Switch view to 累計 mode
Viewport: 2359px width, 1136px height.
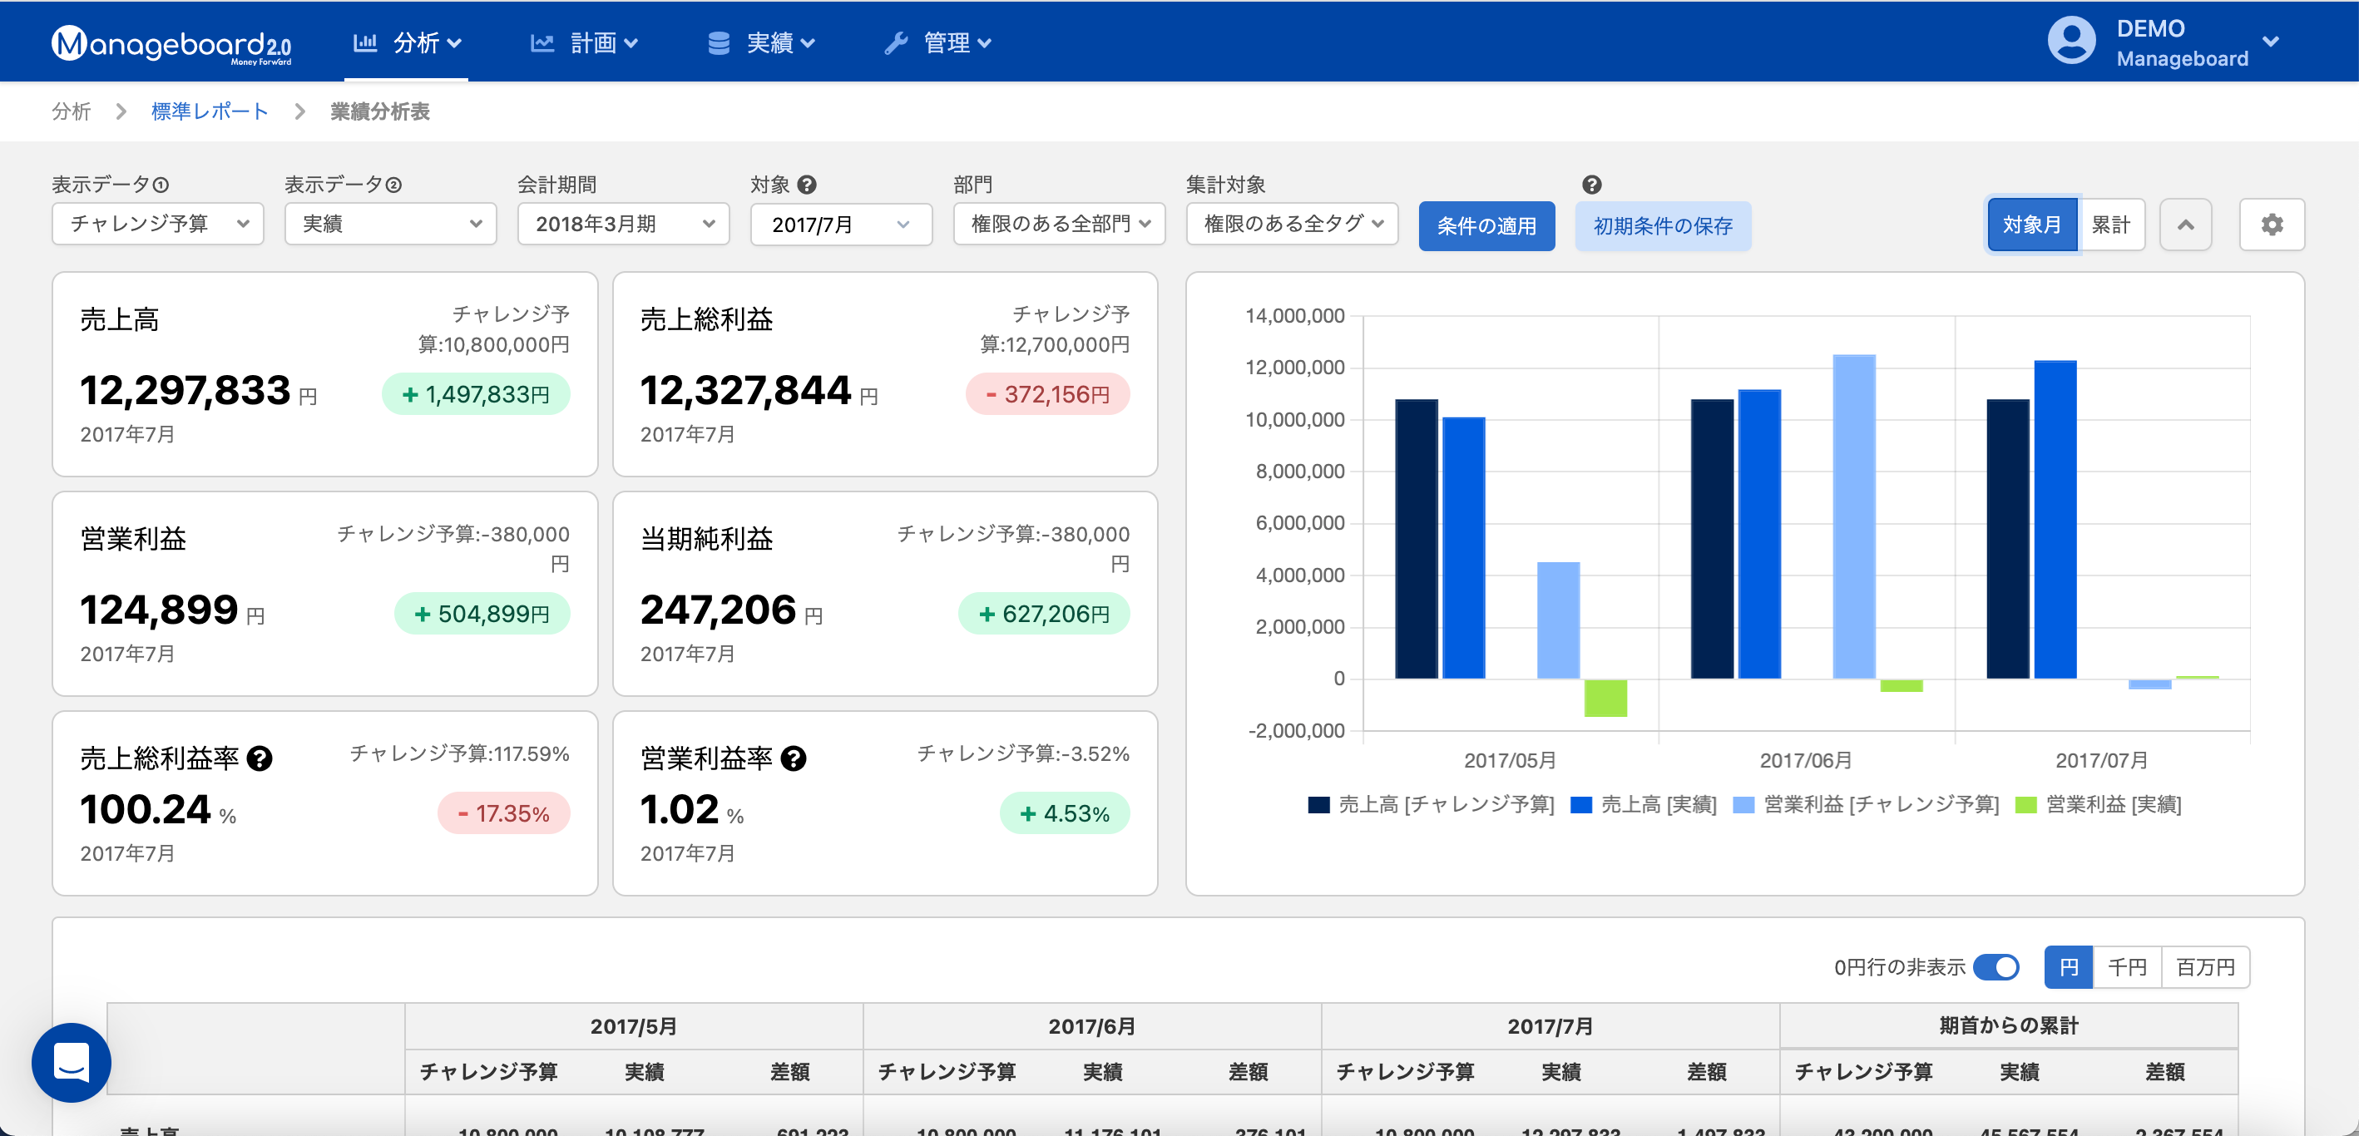pos(2110,225)
